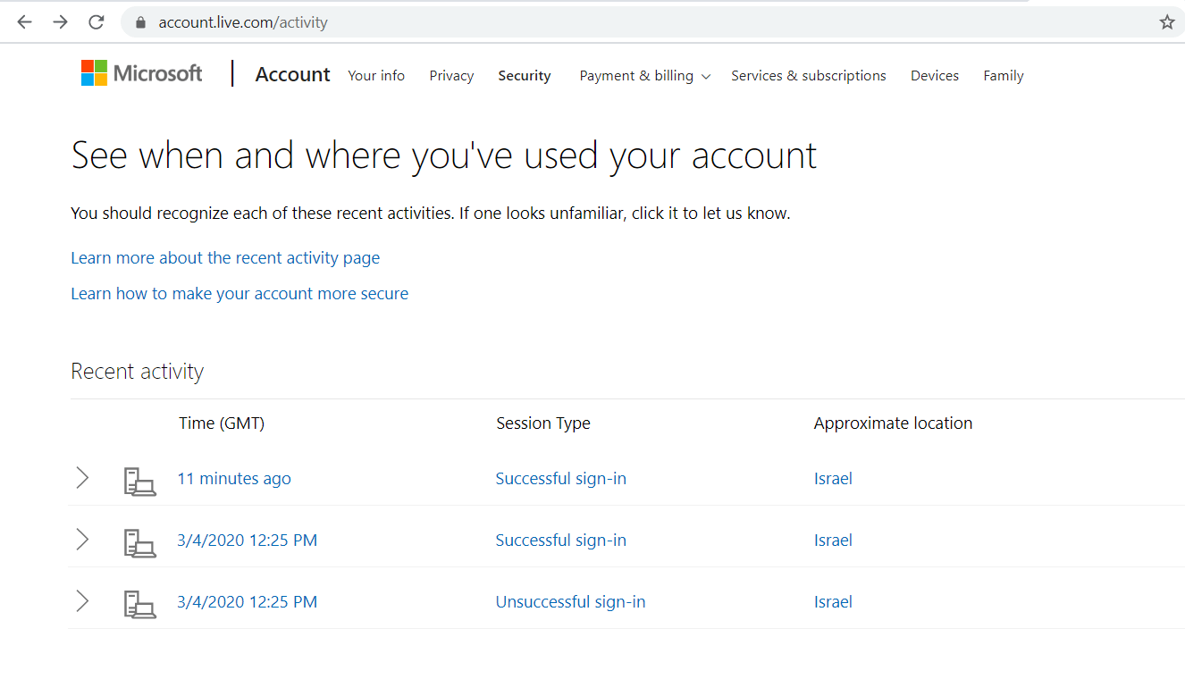Reload the page with the refresh icon
This screenshot has height=679, width=1185.
tap(96, 21)
